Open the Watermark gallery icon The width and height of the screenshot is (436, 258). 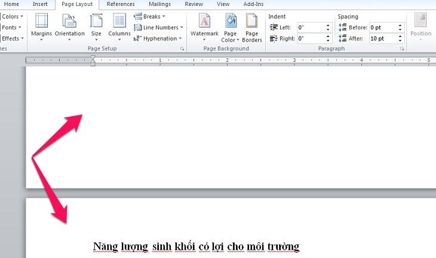(x=204, y=20)
